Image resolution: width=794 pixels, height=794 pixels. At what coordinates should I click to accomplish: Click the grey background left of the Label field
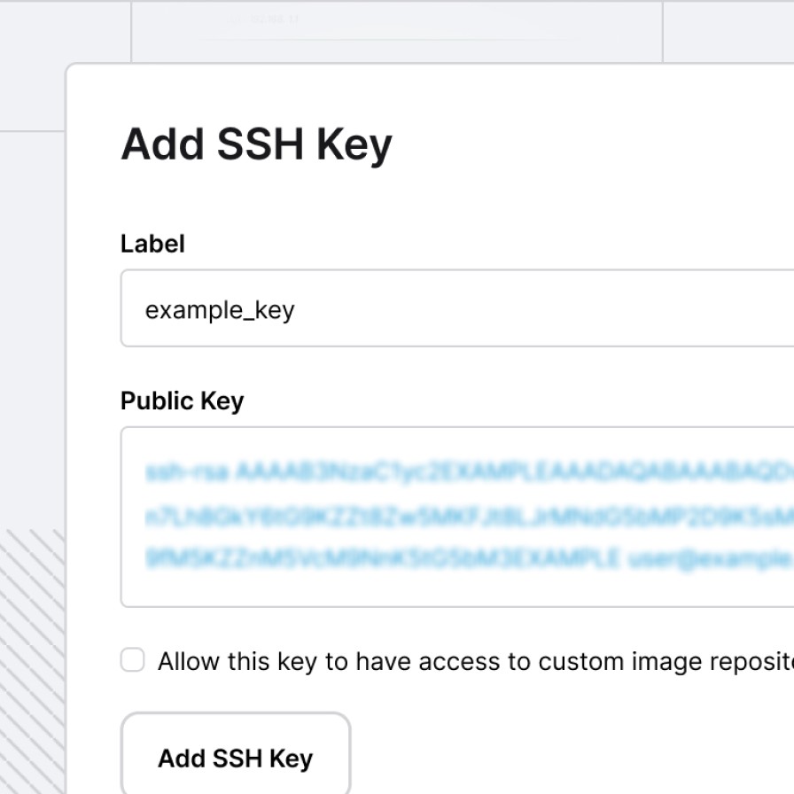tap(32, 310)
